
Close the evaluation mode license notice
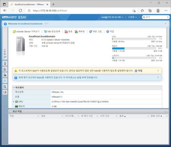click(158, 77)
